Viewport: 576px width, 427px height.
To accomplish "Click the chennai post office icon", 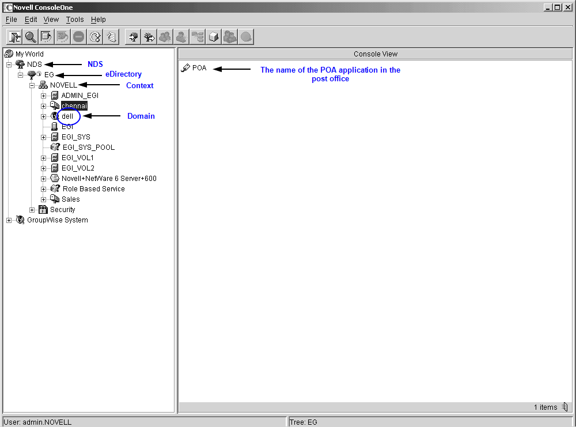I will [55, 105].
